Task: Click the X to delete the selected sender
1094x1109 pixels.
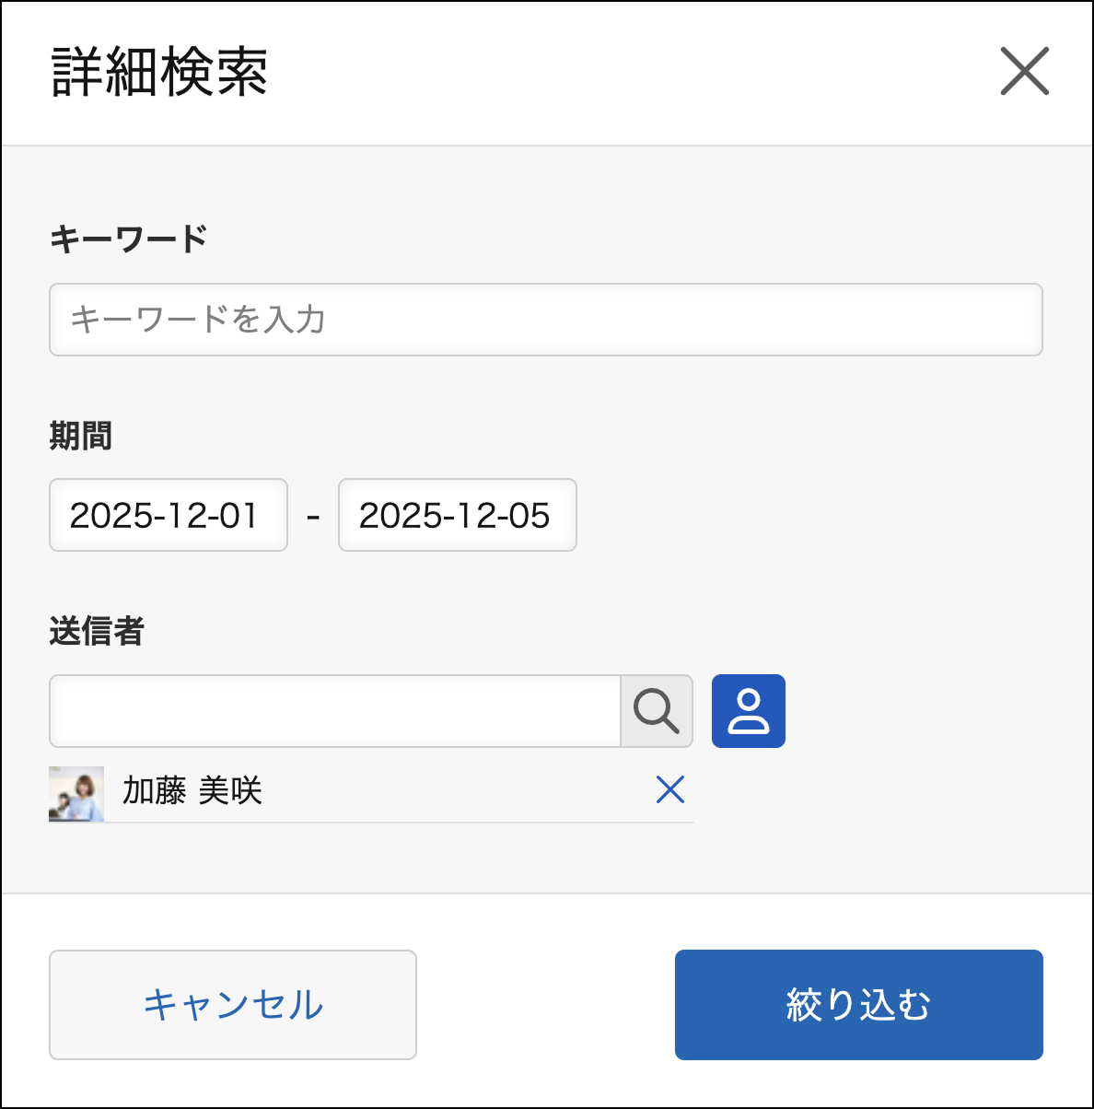Action: pos(670,789)
